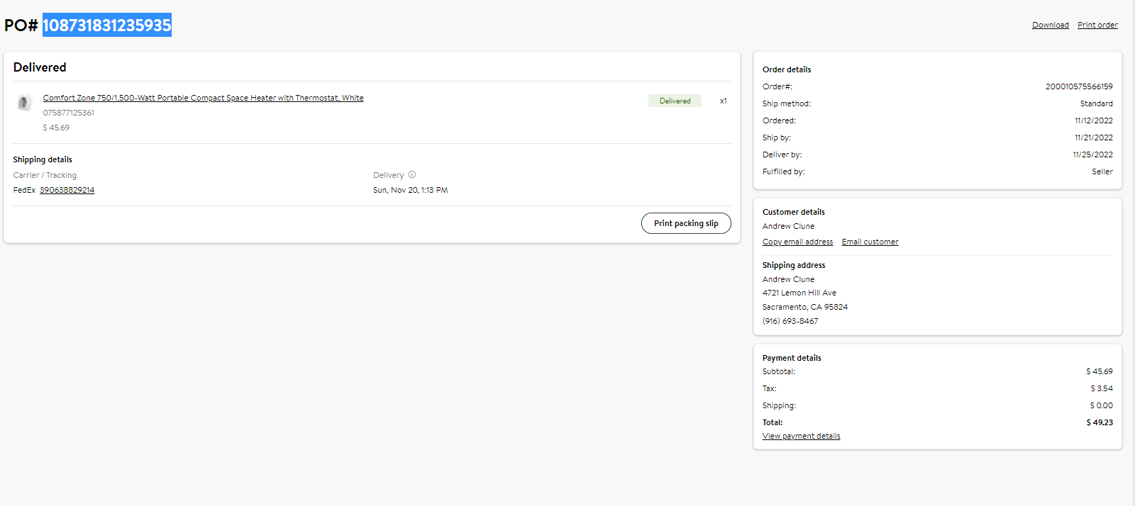Viewport: 1135px width, 506px height.
Task: Click the product SKU 075877125361
Action: point(68,113)
